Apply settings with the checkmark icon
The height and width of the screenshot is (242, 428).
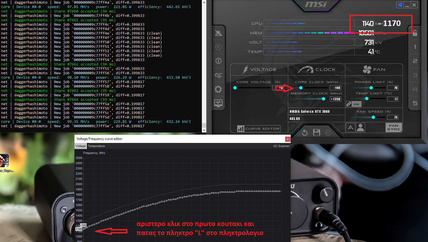point(328,133)
